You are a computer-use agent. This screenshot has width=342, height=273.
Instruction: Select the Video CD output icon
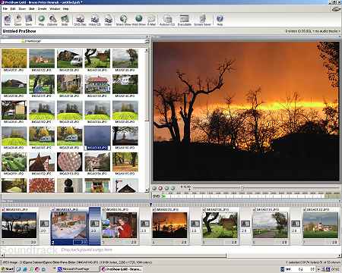click(x=95, y=20)
